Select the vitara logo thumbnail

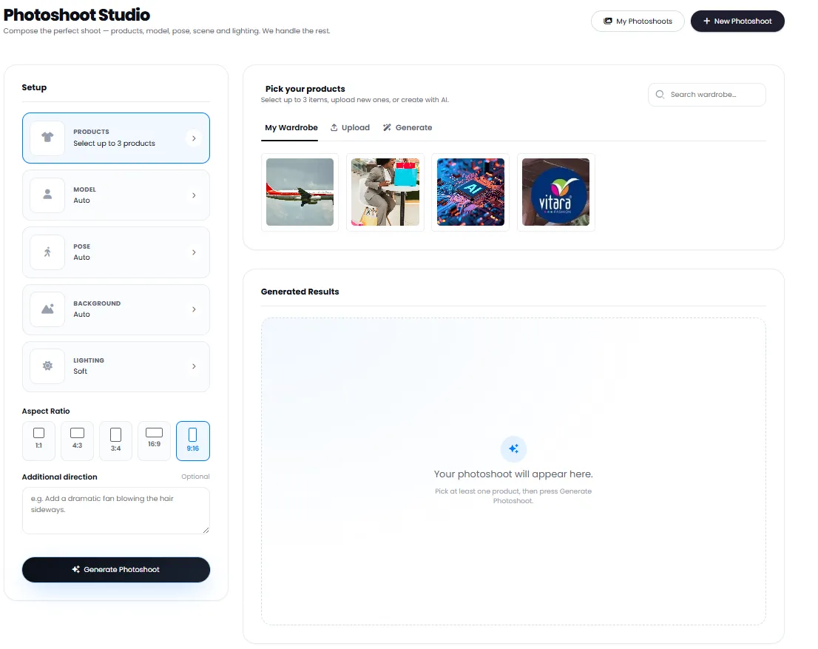[555, 192]
